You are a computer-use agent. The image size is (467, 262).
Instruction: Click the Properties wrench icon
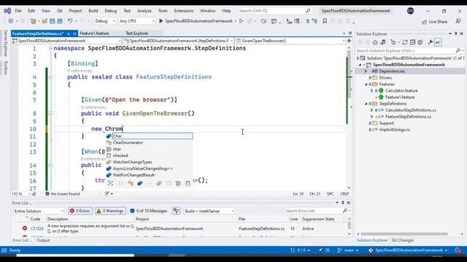tap(431, 42)
